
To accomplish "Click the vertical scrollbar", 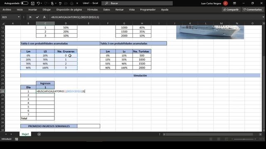I will click(264, 77).
